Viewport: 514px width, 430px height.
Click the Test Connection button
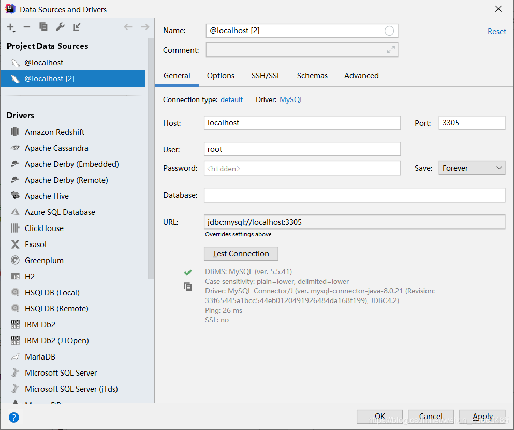pyautogui.click(x=241, y=254)
